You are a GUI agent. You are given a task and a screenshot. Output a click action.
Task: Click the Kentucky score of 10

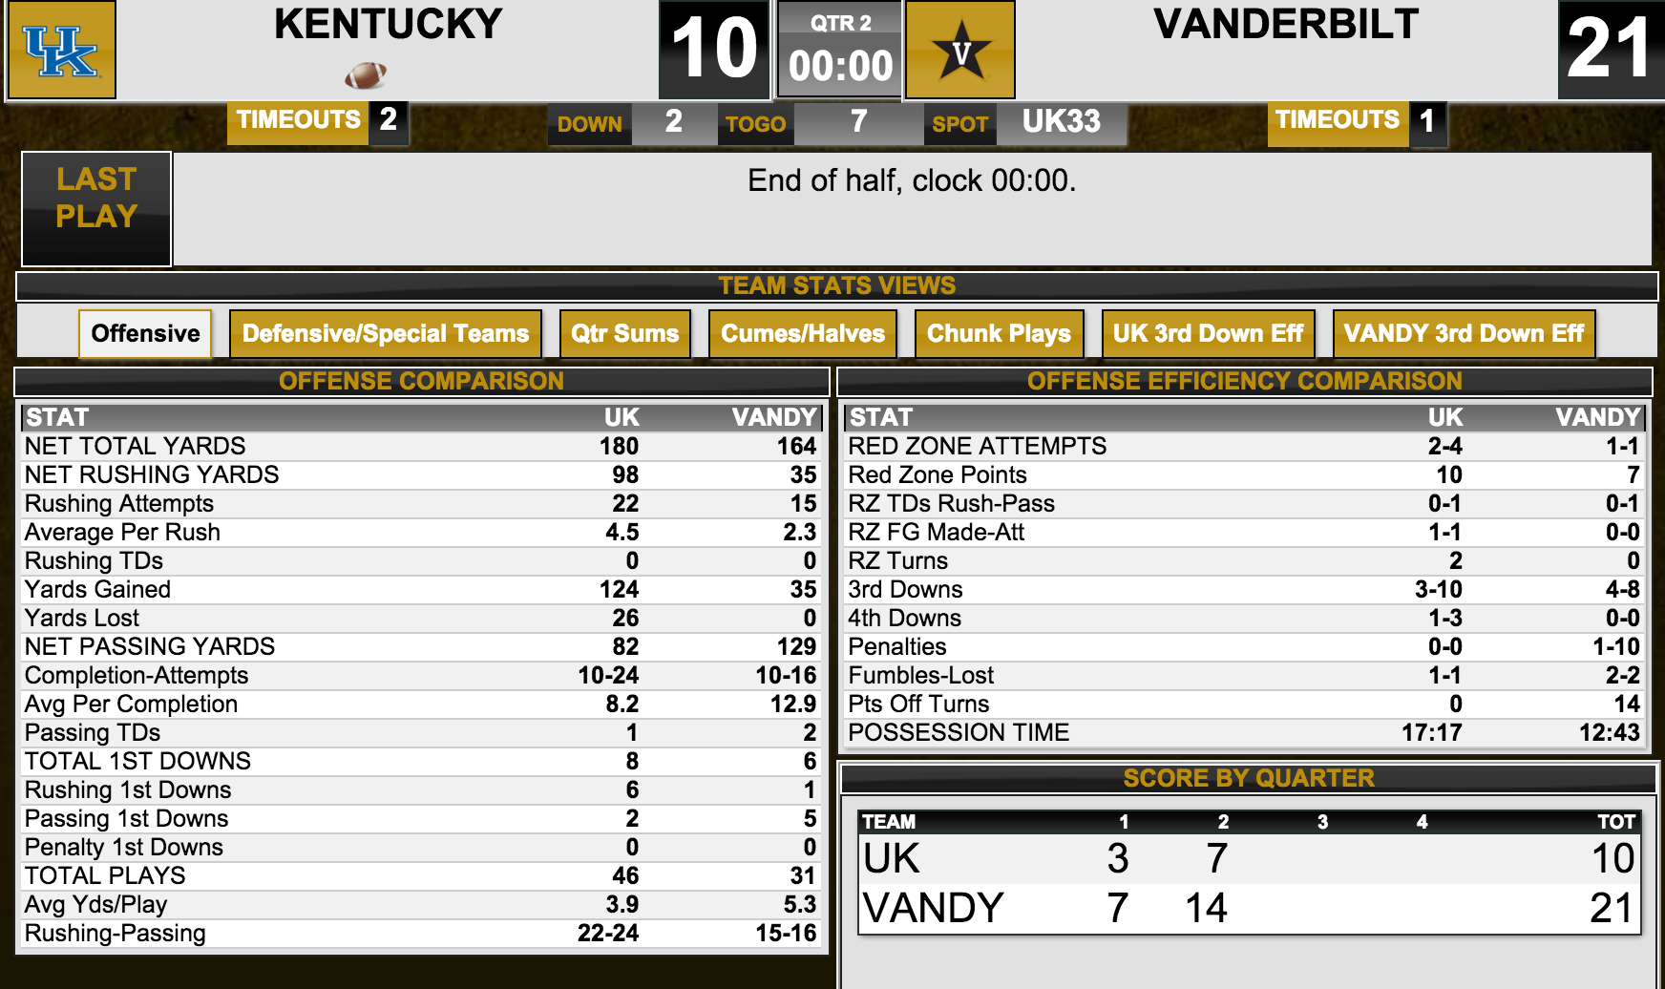click(x=714, y=50)
